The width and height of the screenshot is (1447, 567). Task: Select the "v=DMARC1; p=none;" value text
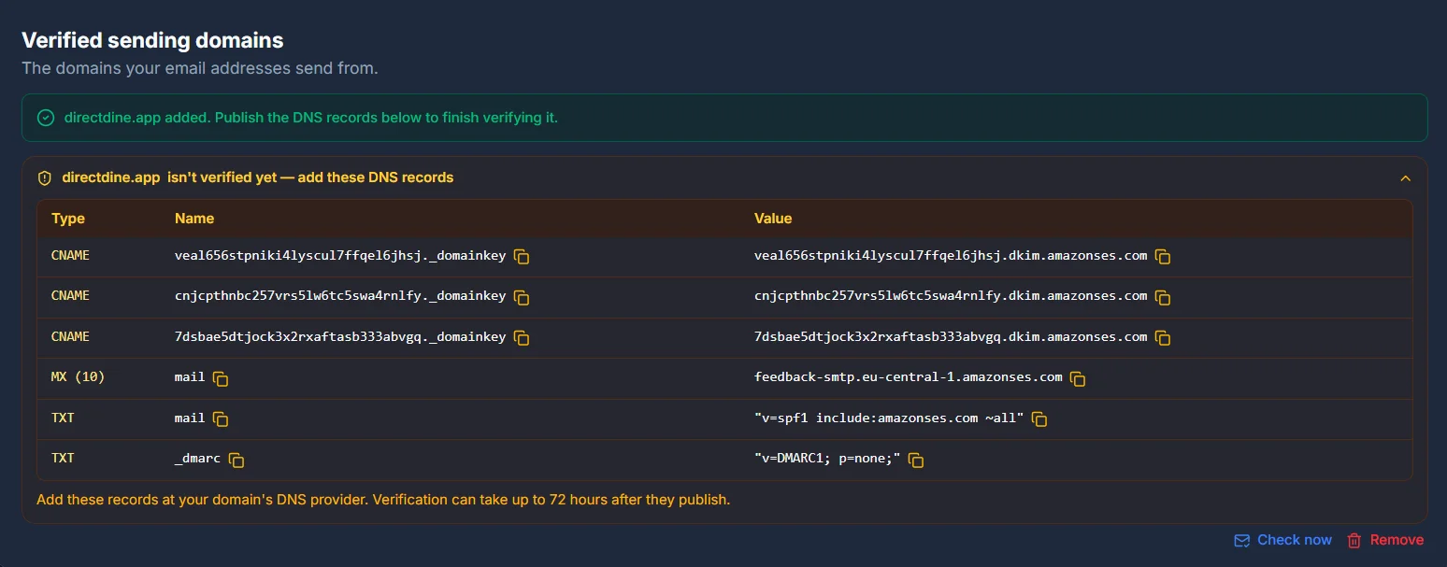click(x=827, y=459)
